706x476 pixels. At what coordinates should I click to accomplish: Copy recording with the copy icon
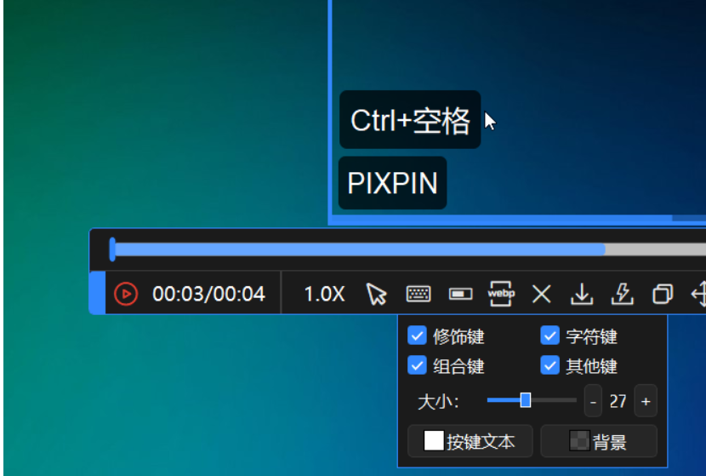(663, 294)
